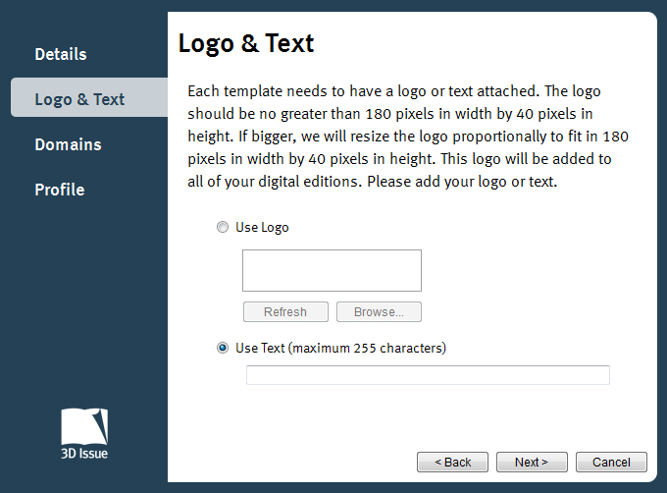Click the empty logo preview box
The image size is (667, 493).
click(x=332, y=270)
